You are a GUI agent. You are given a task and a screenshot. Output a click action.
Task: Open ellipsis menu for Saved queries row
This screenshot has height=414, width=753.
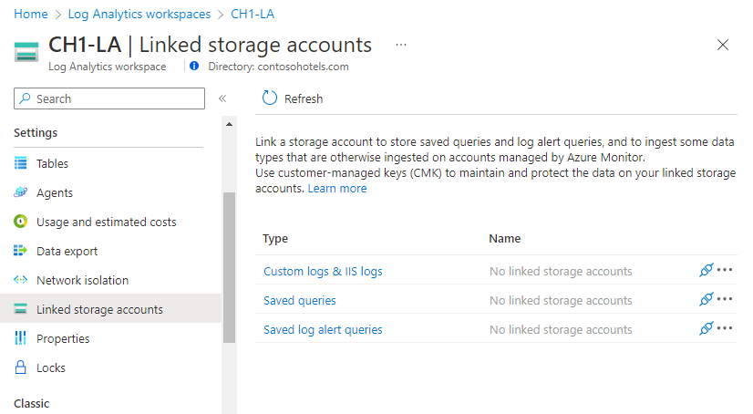725,299
